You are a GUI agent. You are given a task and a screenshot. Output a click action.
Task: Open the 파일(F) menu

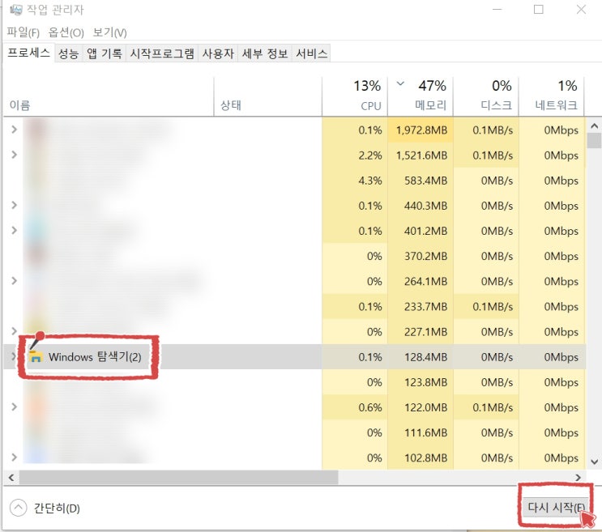(x=23, y=32)
